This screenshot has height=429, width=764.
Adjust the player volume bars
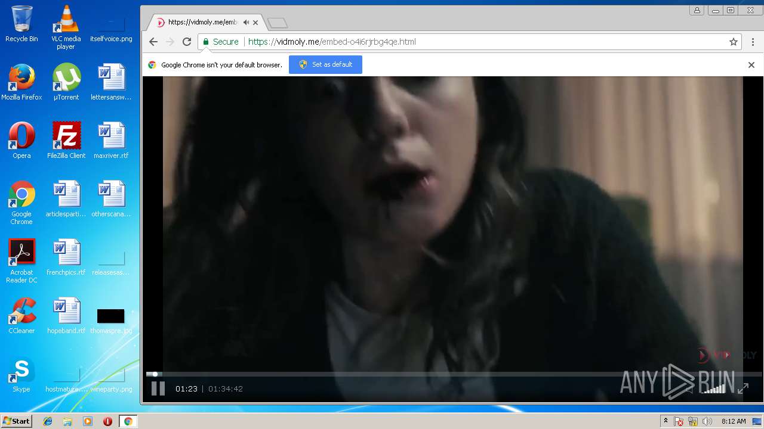713,388
